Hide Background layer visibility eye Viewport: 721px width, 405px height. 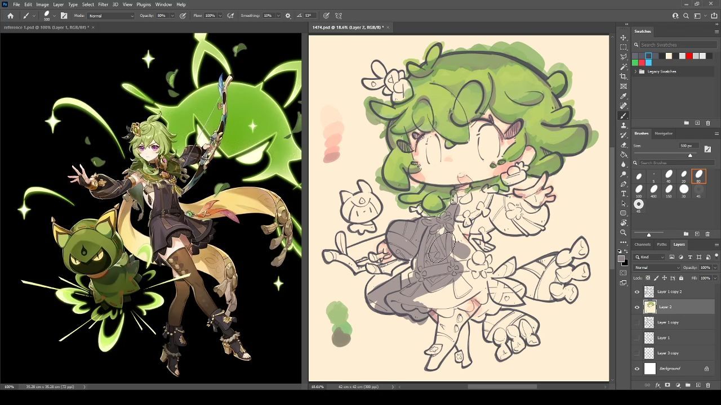(637, 368)
